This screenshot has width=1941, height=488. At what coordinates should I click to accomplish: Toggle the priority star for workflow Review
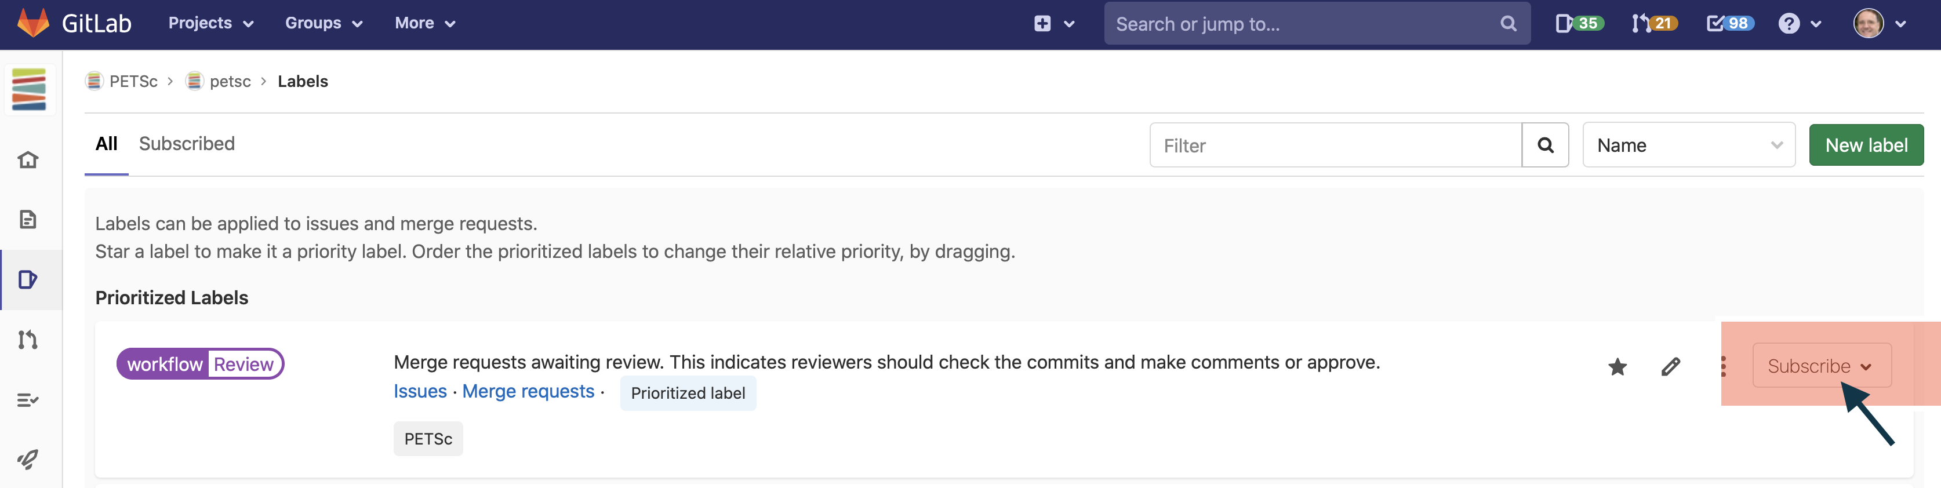[1617, 367]
